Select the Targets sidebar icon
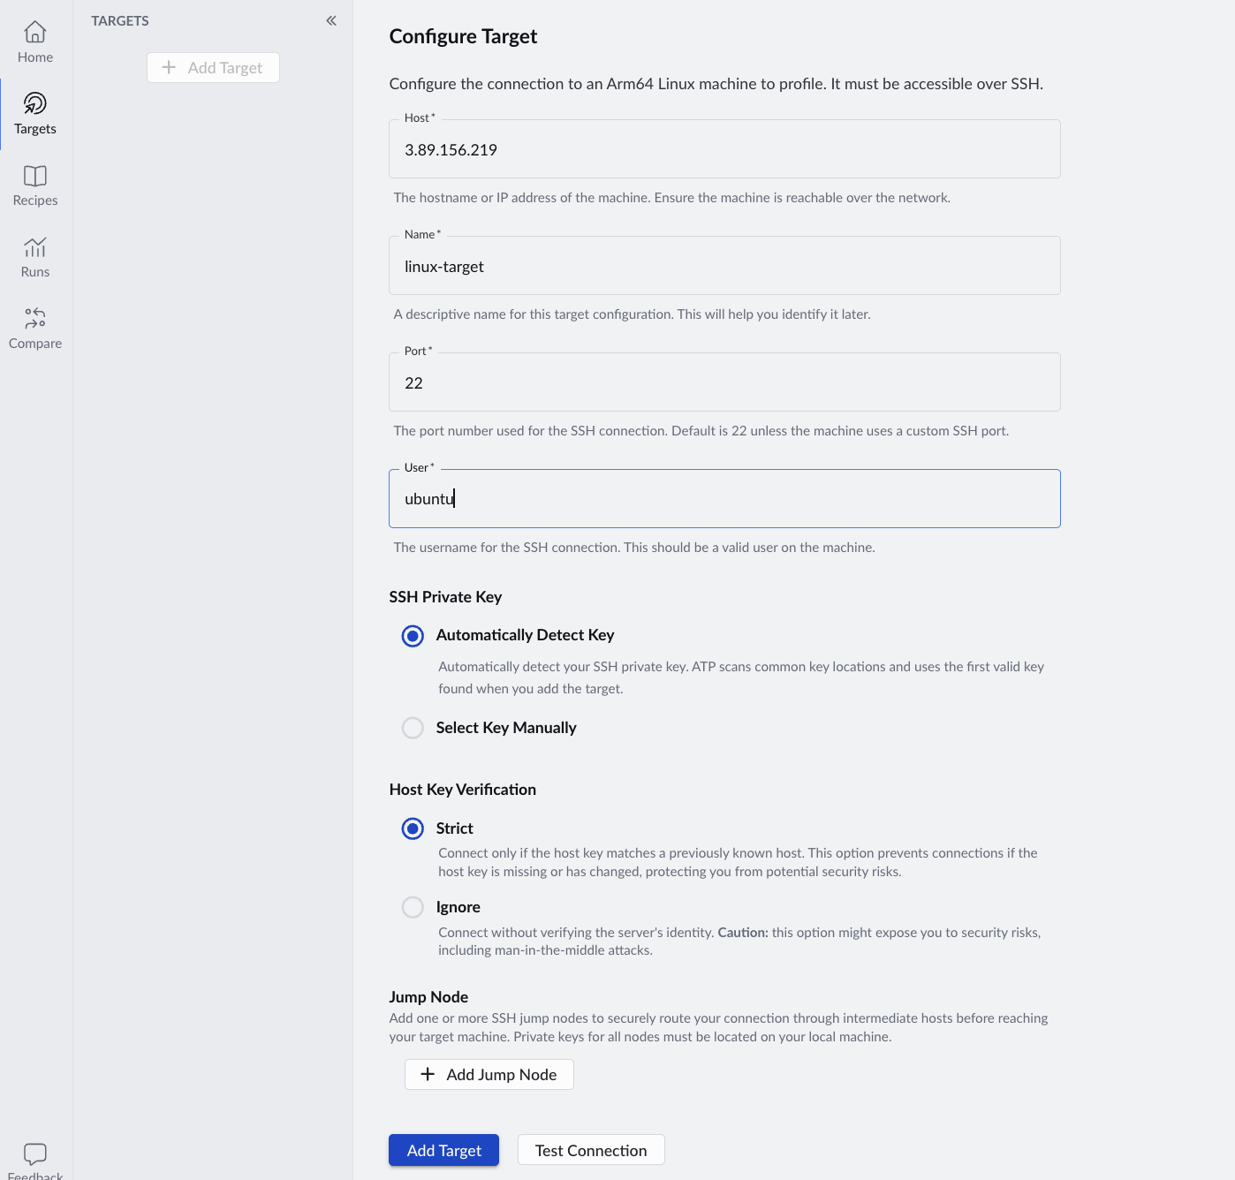 (x=35, y=104)
